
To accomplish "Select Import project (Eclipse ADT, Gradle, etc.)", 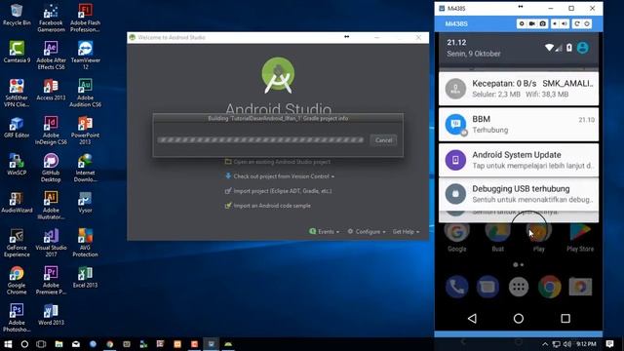I will (x=278, y=191).
